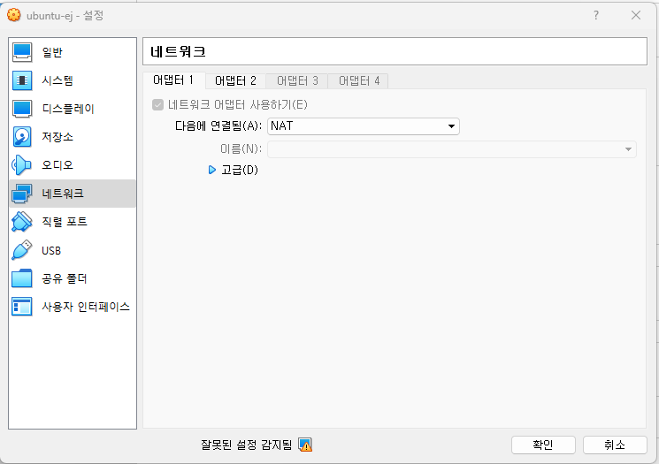
Task: Open the 다음에 연결됨 NAT dropdown
Action: point(364,126)
